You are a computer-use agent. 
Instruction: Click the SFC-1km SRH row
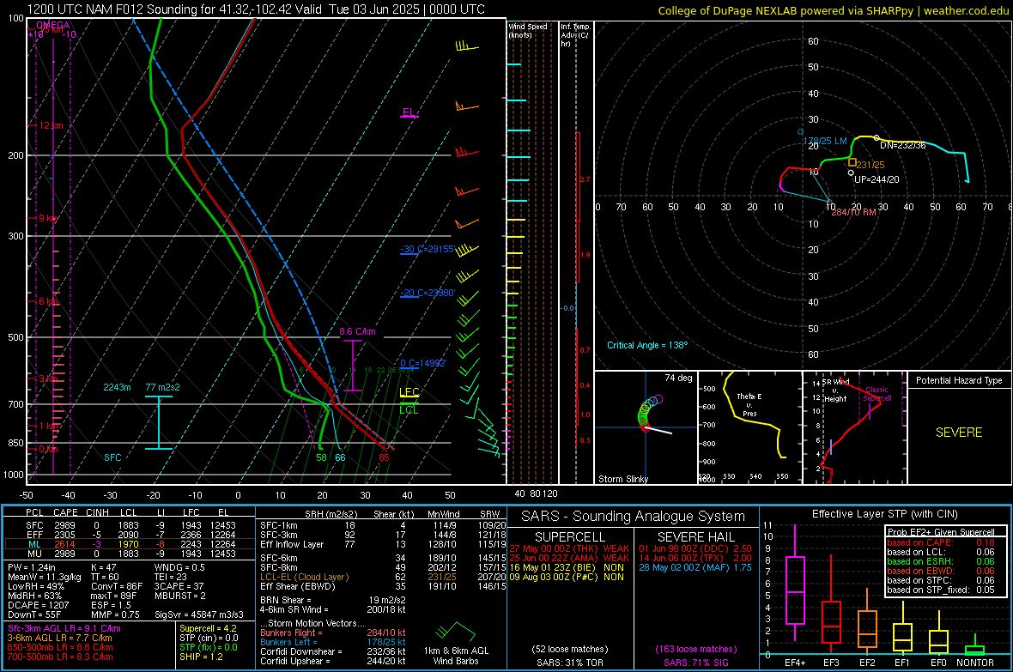(383, 525)
